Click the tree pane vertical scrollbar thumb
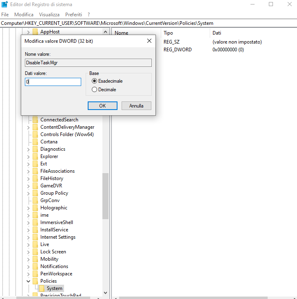This screenshot has height=299, width=297. [x=105, y=196]
